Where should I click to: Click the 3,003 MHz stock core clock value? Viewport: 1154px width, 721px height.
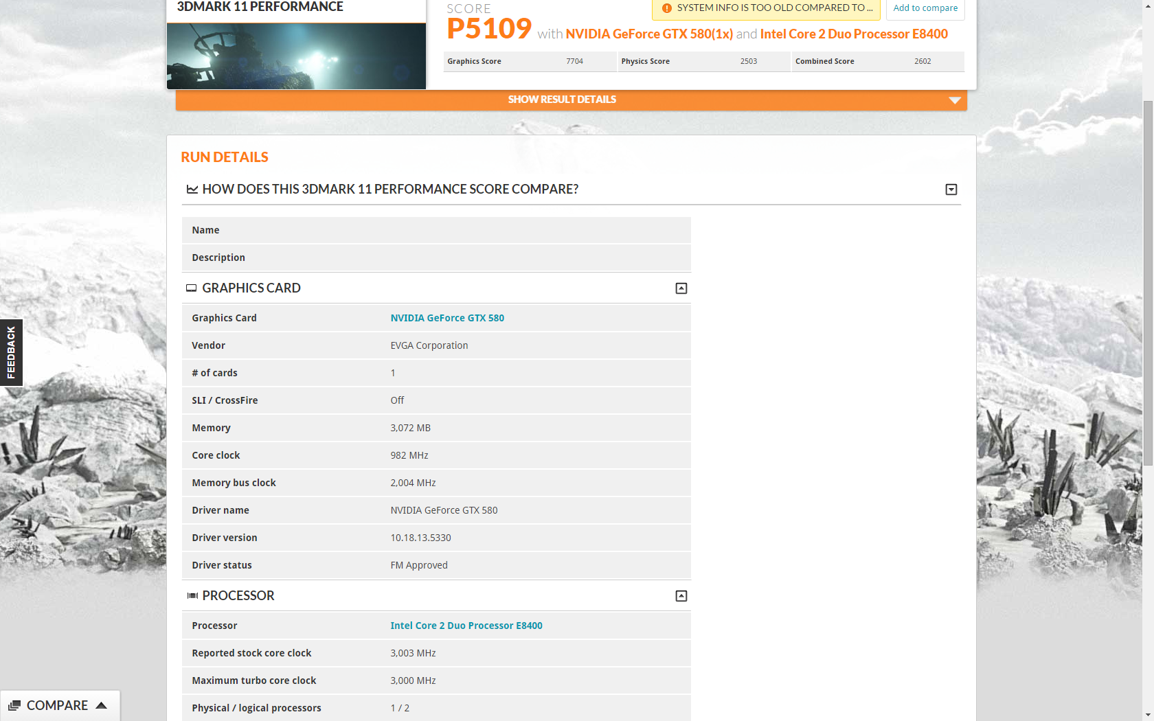point(414,653)
